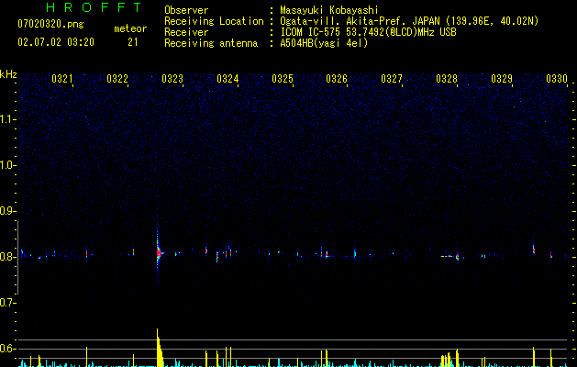Click the 0.7 frequency axis label
This screenshot has width=577, height=367.
(7, 303)
